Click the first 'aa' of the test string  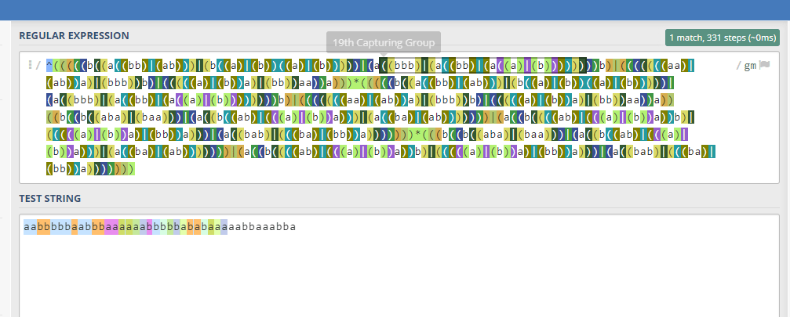tap(30, 228)
